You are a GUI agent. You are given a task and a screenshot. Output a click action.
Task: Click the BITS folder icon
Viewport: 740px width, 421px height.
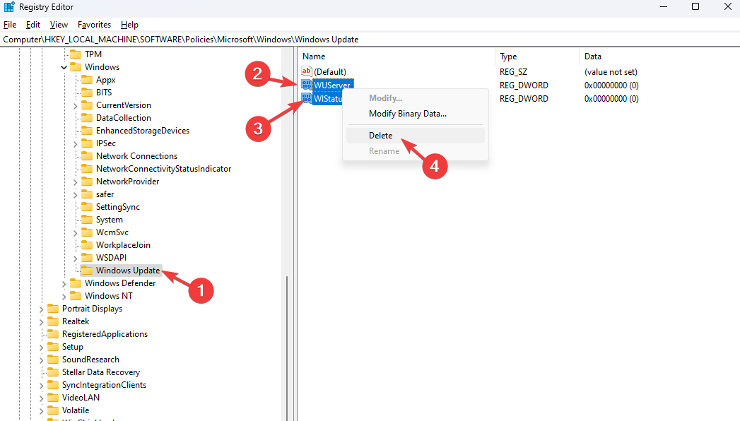tap(87, 93)
